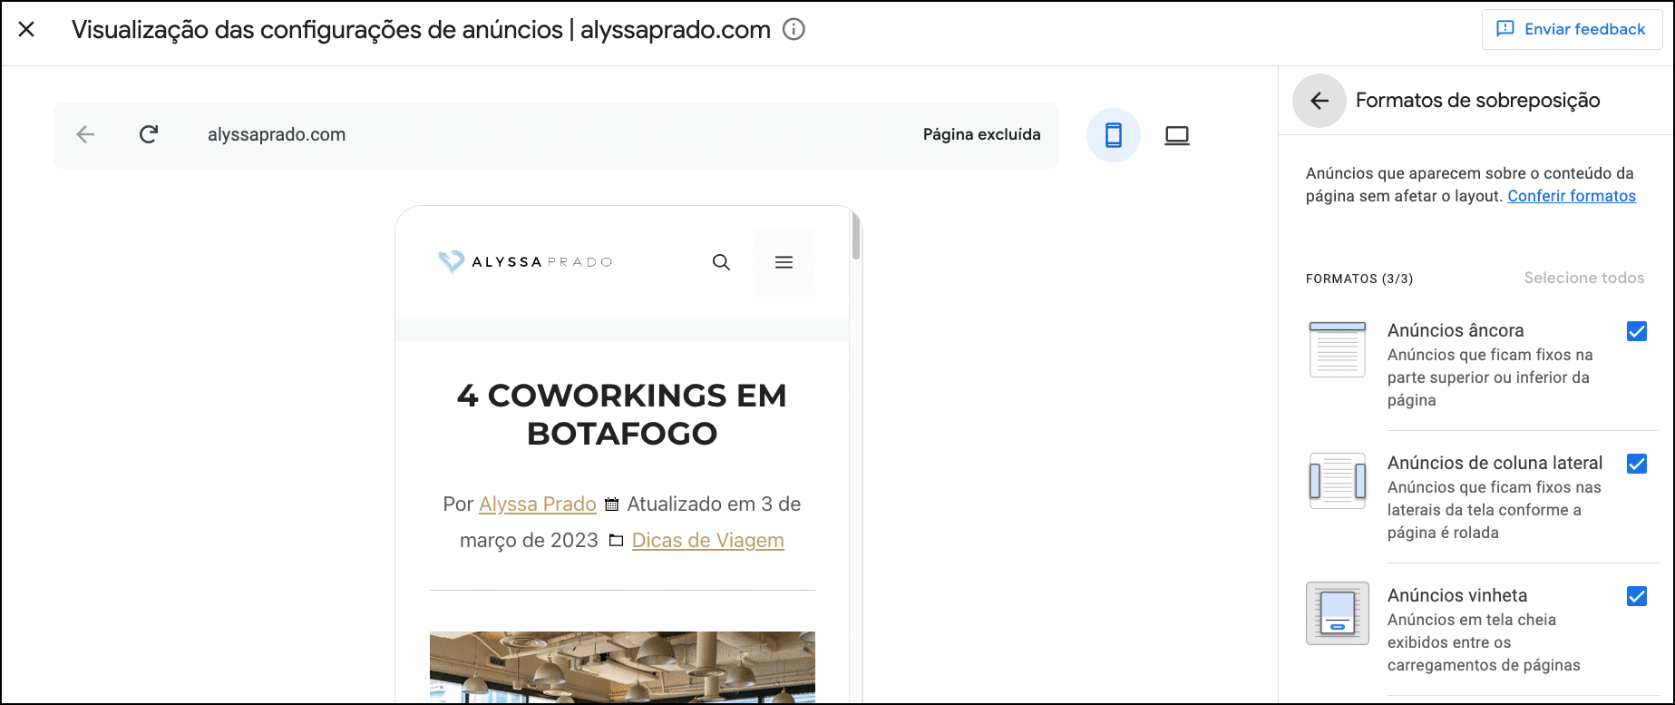Click the calendar icon before Atualizado em

pyautogui.click(x=612, y=504)
